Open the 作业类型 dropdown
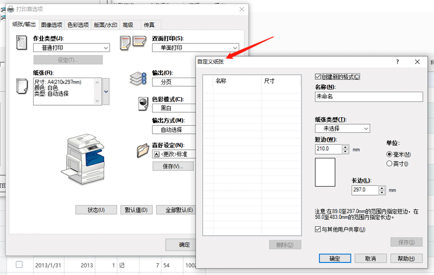 coord(72,48)
